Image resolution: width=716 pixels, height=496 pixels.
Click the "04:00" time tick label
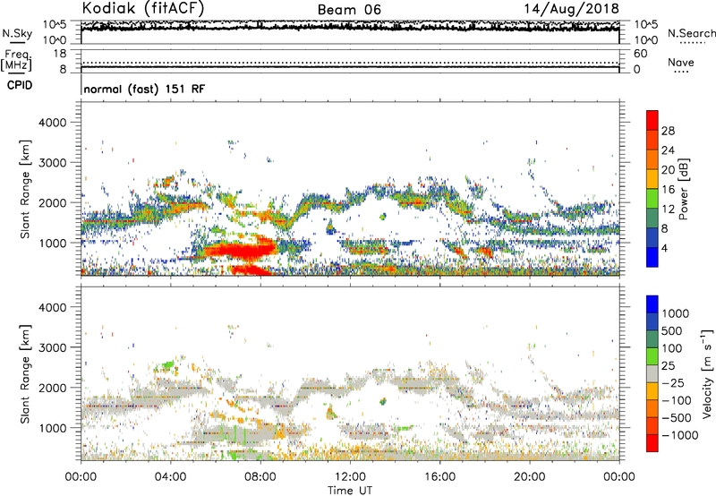170,477
